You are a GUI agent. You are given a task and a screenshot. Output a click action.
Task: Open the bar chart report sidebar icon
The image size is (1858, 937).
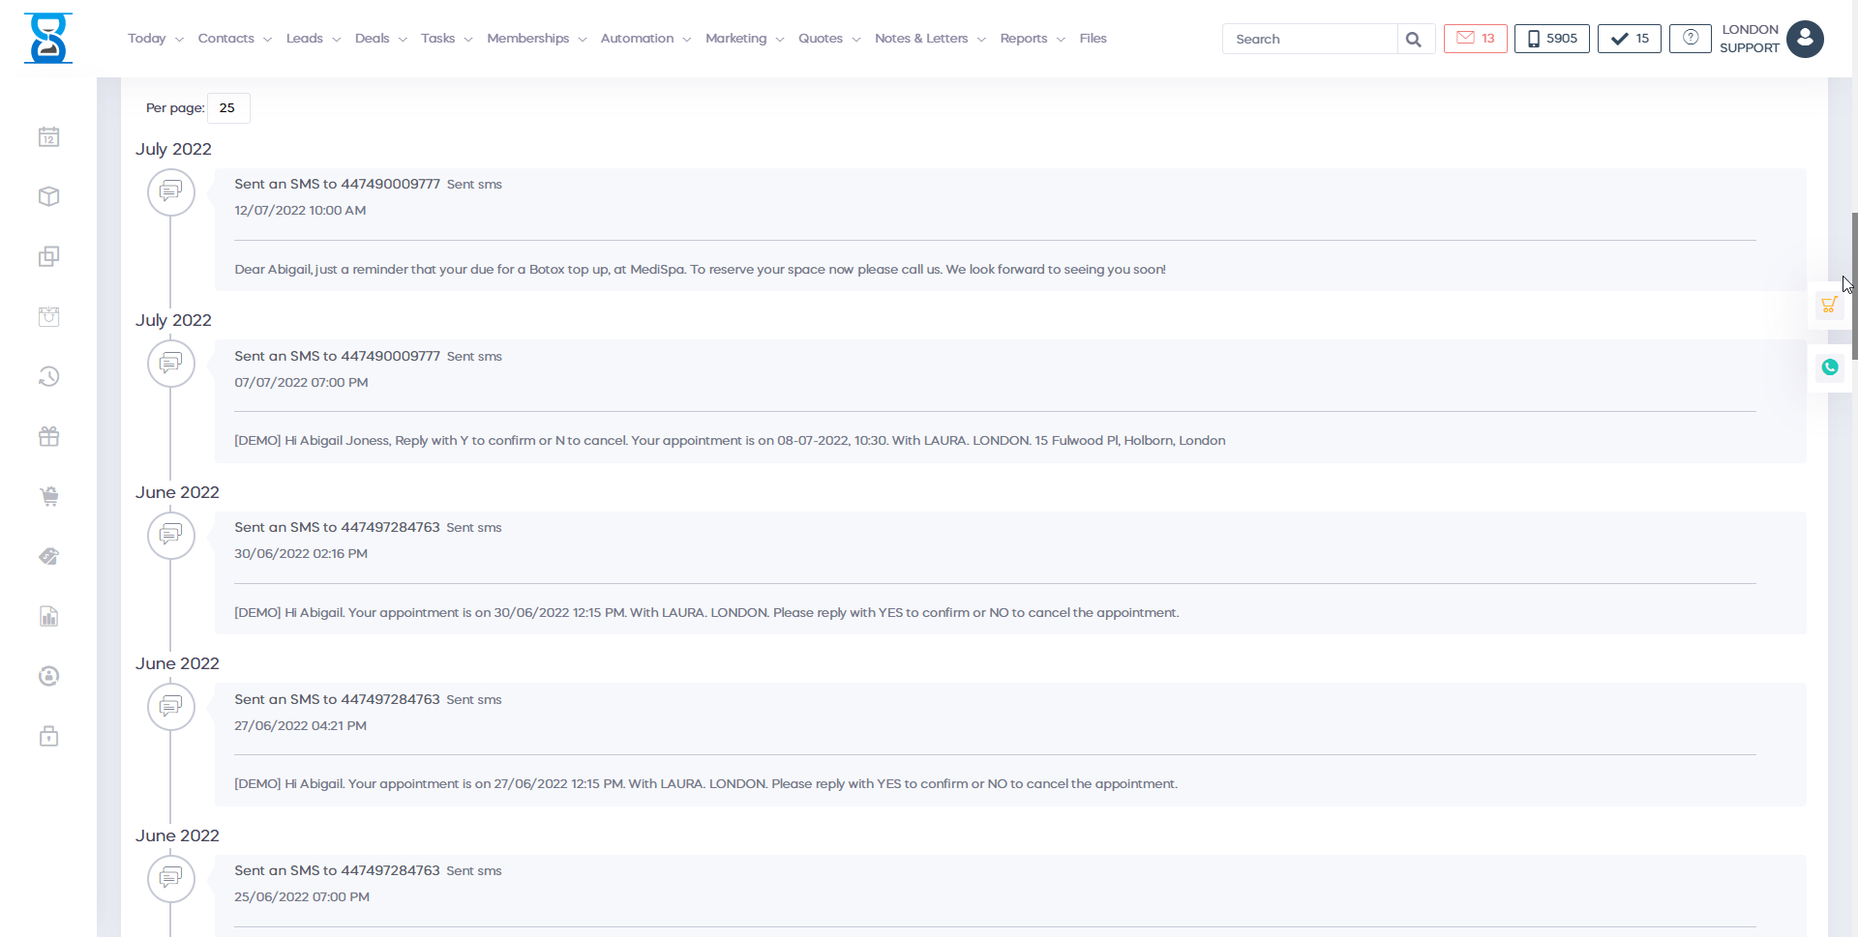[x=48, y=617]
